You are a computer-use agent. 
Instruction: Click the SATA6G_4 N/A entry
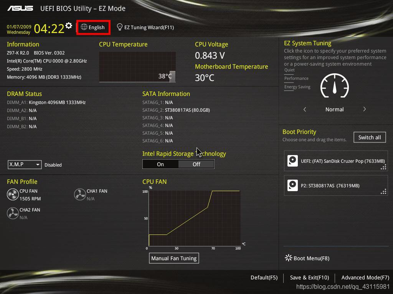click(158, 126)
